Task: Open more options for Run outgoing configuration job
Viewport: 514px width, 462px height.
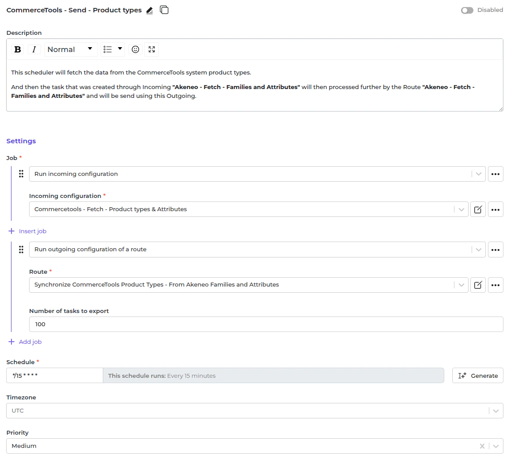Action: [x=495, y=250]
